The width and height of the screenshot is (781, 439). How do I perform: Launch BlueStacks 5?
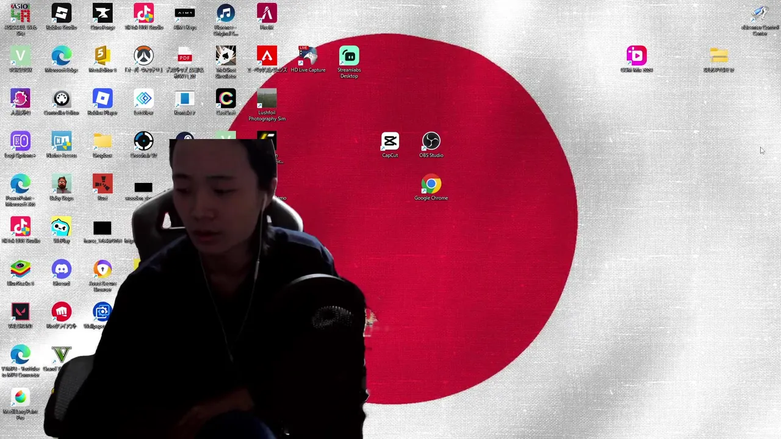(x=20, y=273)
